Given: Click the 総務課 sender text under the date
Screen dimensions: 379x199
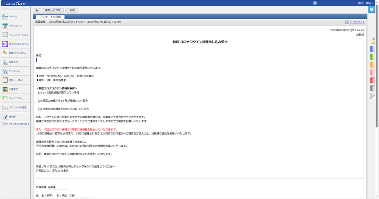Looking at the screenshot, I should 360,34.
